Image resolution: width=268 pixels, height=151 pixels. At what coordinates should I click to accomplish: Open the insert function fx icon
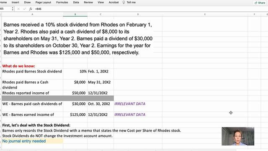coord(31,9)
